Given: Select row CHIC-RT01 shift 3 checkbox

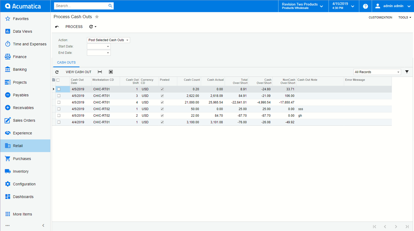Looking at the screenshot, I should point(59,96).
